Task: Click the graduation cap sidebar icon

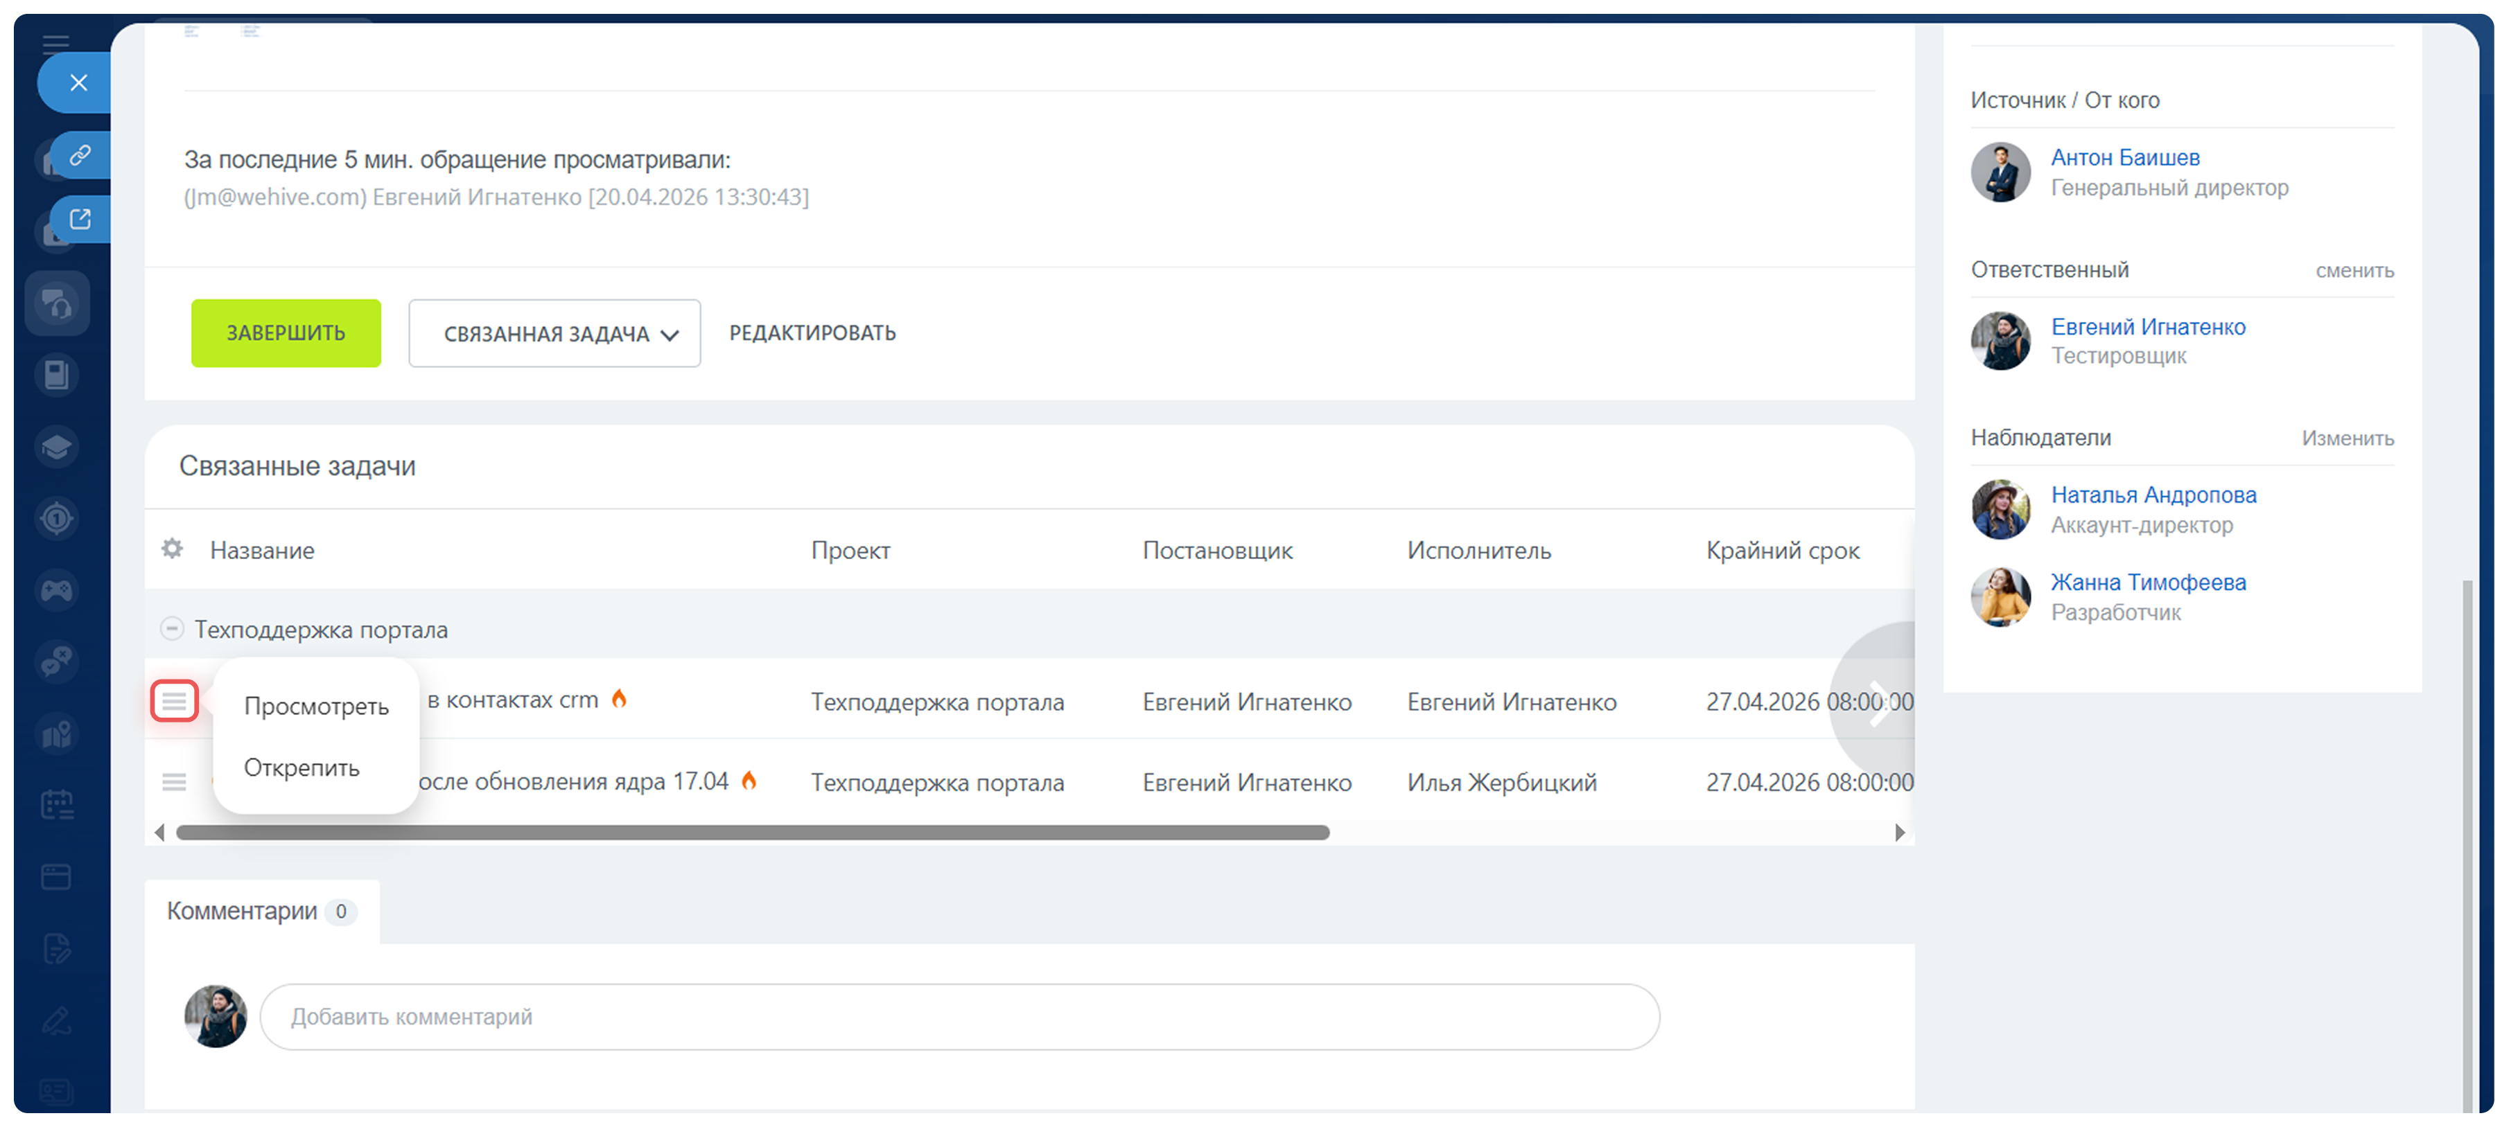Action: (57, 447)
